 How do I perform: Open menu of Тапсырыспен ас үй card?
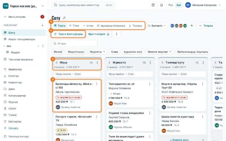[x=150, y=84]
